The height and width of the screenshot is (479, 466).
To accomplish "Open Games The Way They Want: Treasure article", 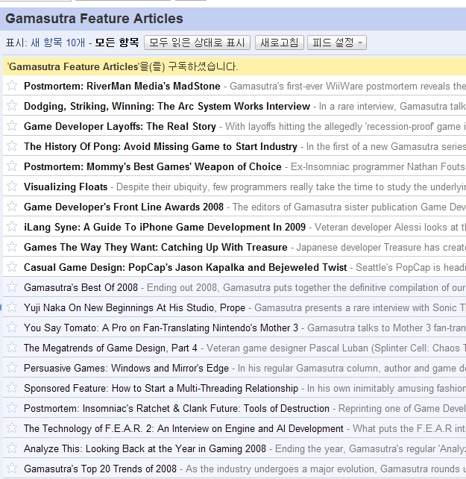I will (156, 248).
